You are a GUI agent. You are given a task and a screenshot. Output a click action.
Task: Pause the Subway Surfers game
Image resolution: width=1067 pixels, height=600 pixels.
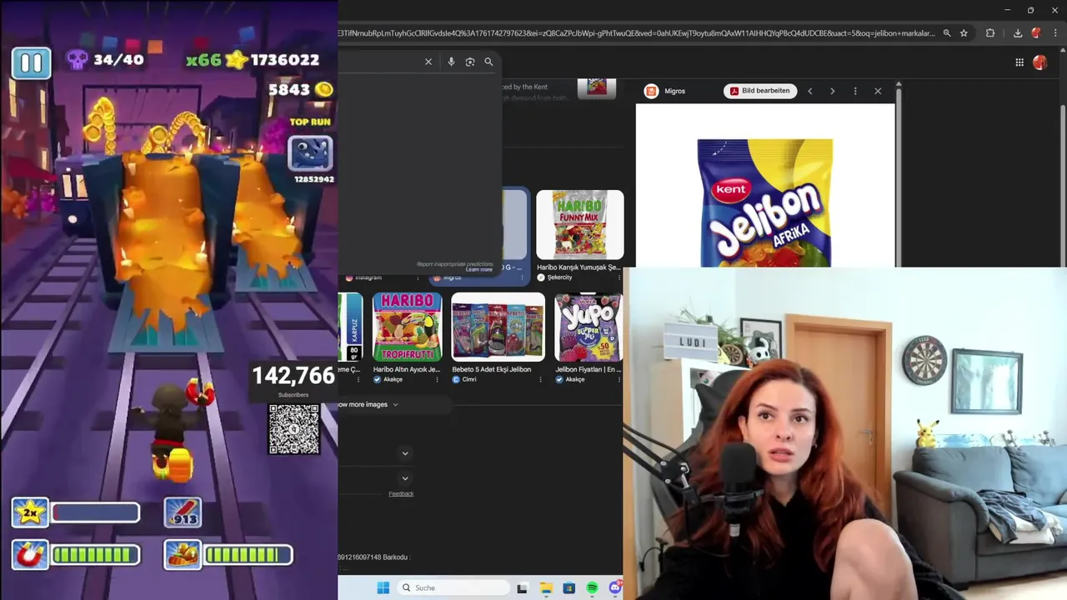point(31,62)
